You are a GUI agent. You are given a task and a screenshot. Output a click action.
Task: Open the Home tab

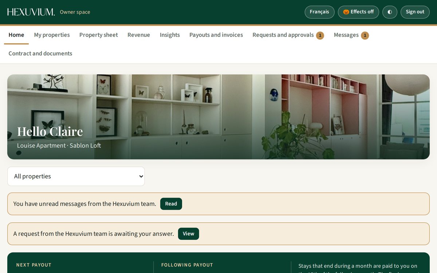click(16, 35)
